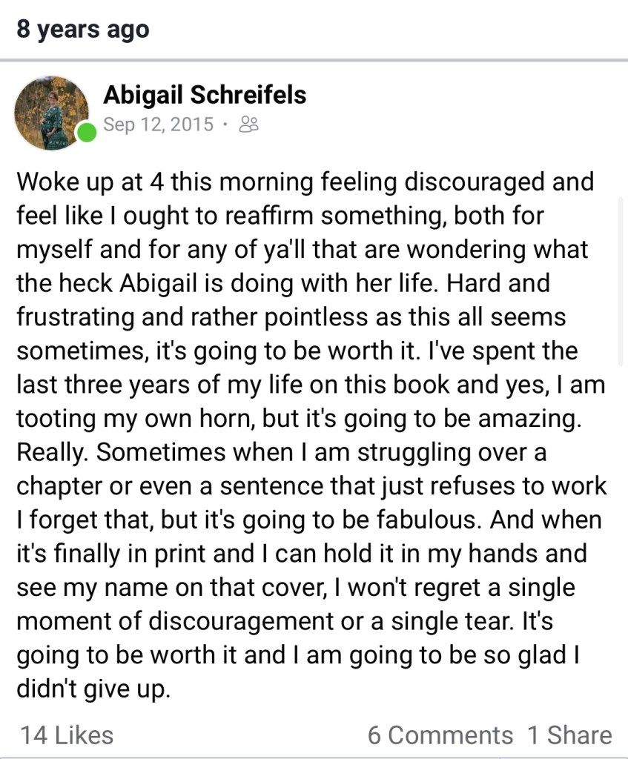Click Abigail Schreifels' profile picture

[50, 112]
